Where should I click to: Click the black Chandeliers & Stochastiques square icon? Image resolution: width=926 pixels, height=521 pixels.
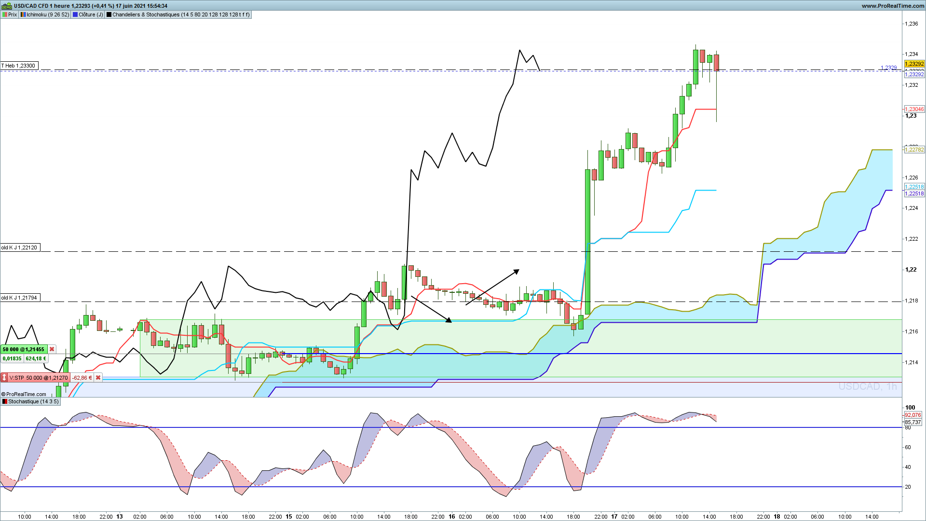click(x=109, y=14)
